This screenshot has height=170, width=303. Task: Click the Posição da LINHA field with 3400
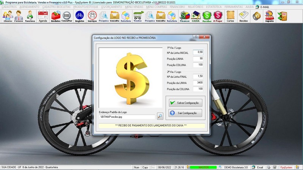(198, 83)
